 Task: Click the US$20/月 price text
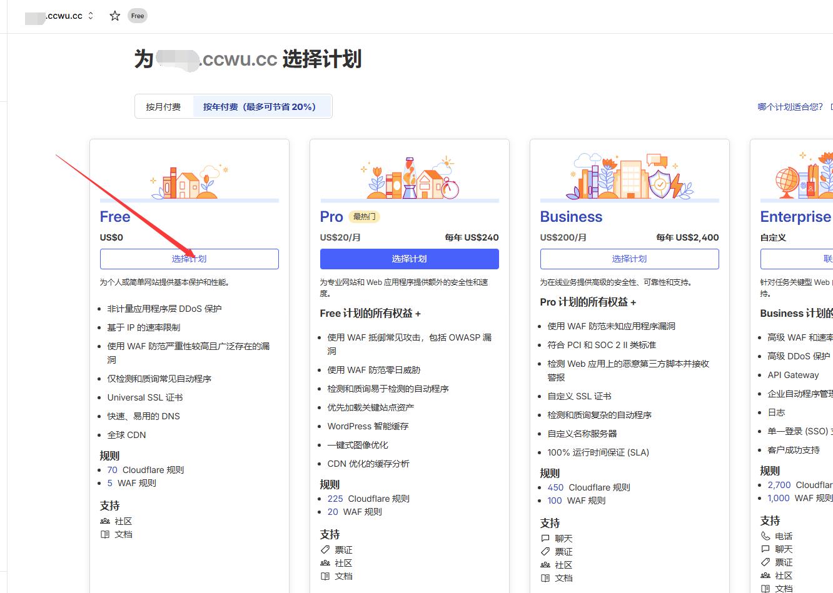click(340, 237)
